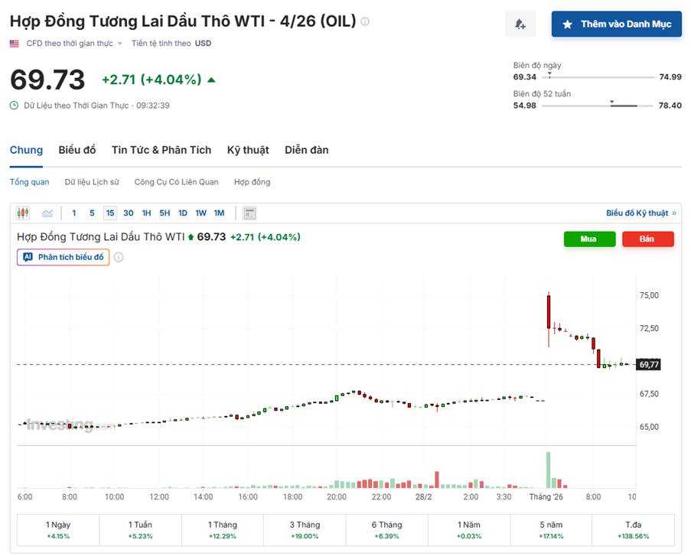The width and height of the screenshot is (691, 556).
Task: Click the US flag icon
Action: [x=13, y=44]
